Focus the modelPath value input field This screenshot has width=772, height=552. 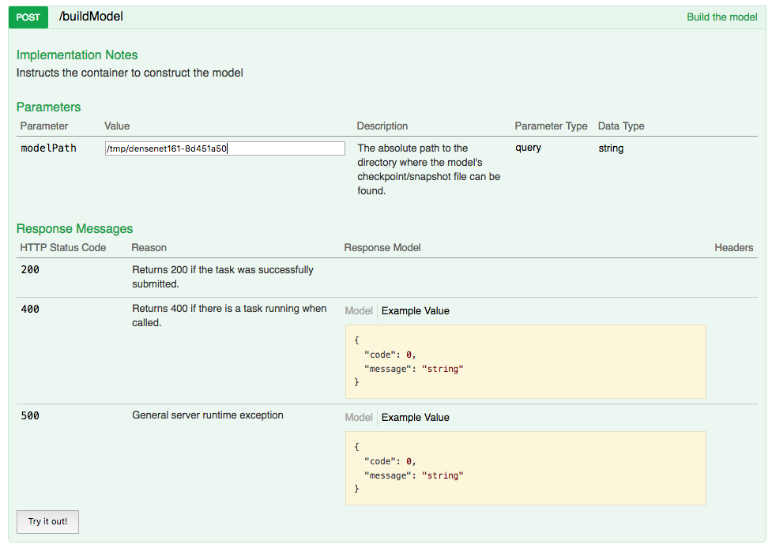pos(224,148)
